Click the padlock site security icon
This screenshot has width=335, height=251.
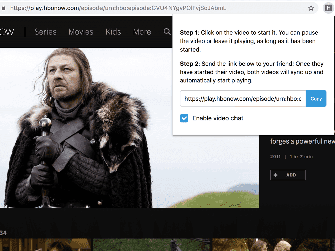click(x=3, y=8)
